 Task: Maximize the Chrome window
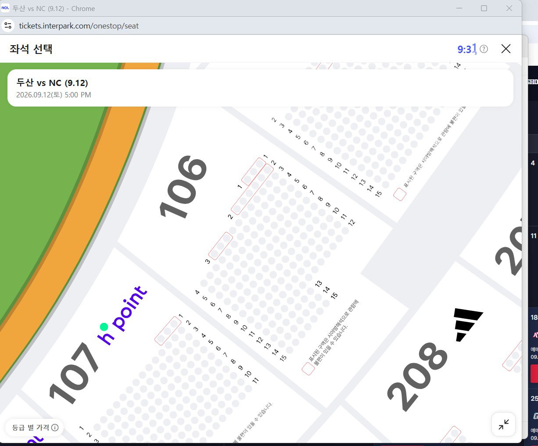tap(484, 8)
